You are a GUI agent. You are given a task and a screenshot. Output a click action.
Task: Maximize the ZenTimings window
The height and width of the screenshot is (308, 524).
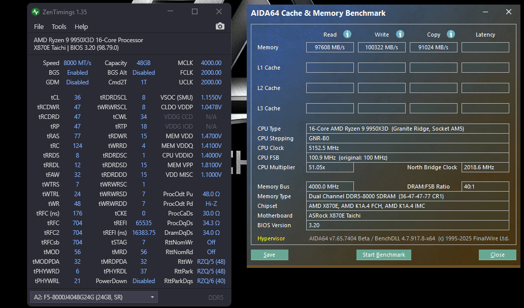(x=194, y=12)
